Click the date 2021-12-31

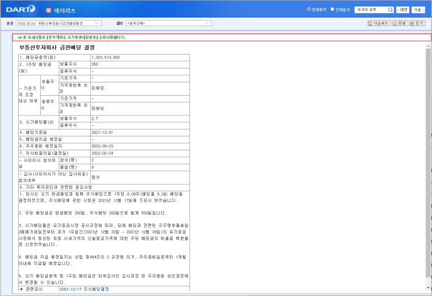pos(102,132)
